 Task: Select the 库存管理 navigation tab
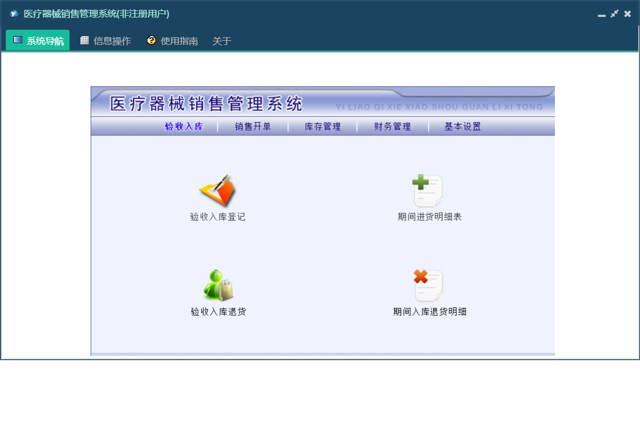pos(323,126)
